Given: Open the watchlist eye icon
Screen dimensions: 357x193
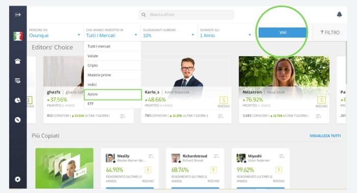Looking at the screenshot, I should [x=18, y=81].
